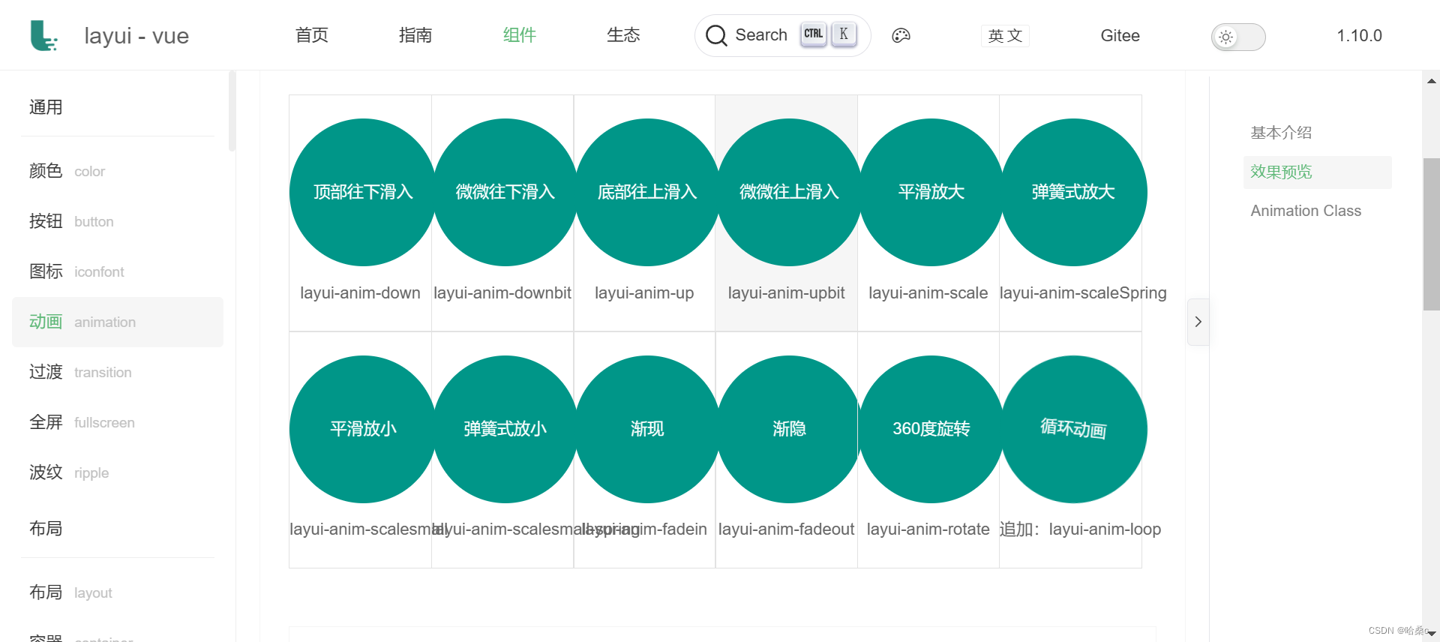
Task: Click the 平滑放大 animation circle
Action: (x=931, y=192)
